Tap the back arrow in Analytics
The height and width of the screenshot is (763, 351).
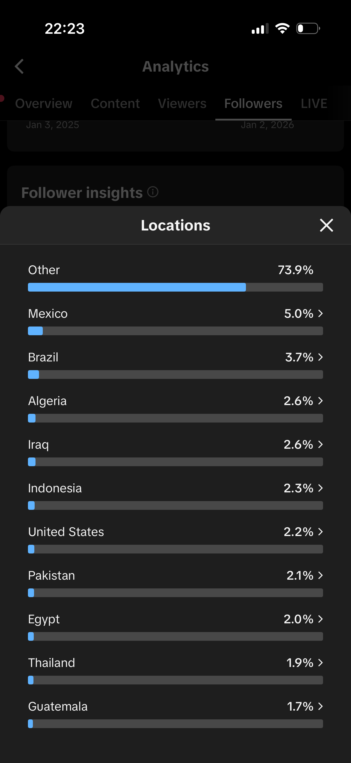[x=19, y=66]
